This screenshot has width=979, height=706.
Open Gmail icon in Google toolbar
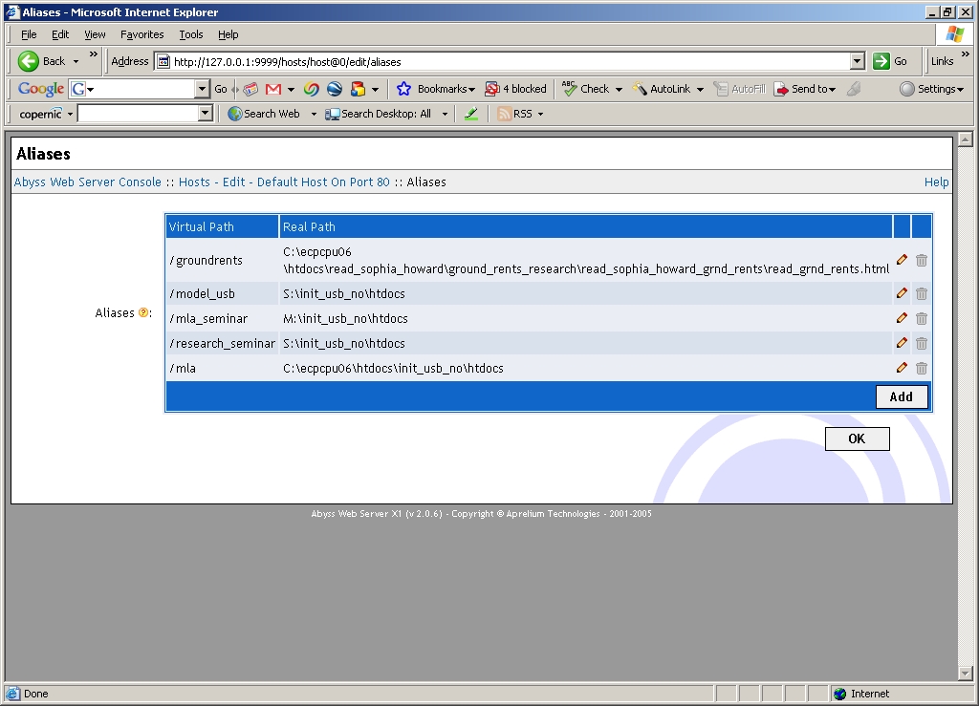coord(273,89)
